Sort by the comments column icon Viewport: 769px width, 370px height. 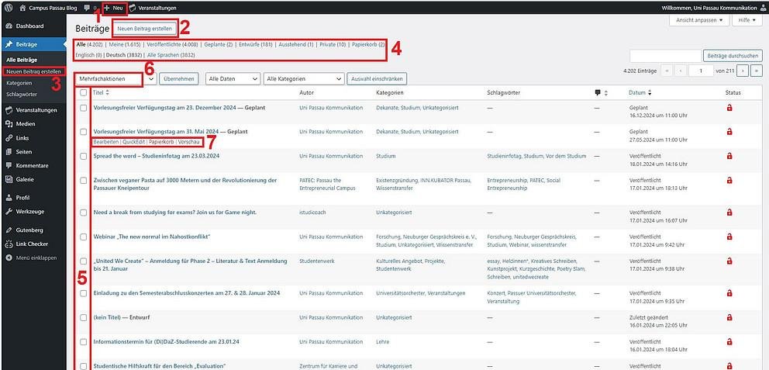597,93
